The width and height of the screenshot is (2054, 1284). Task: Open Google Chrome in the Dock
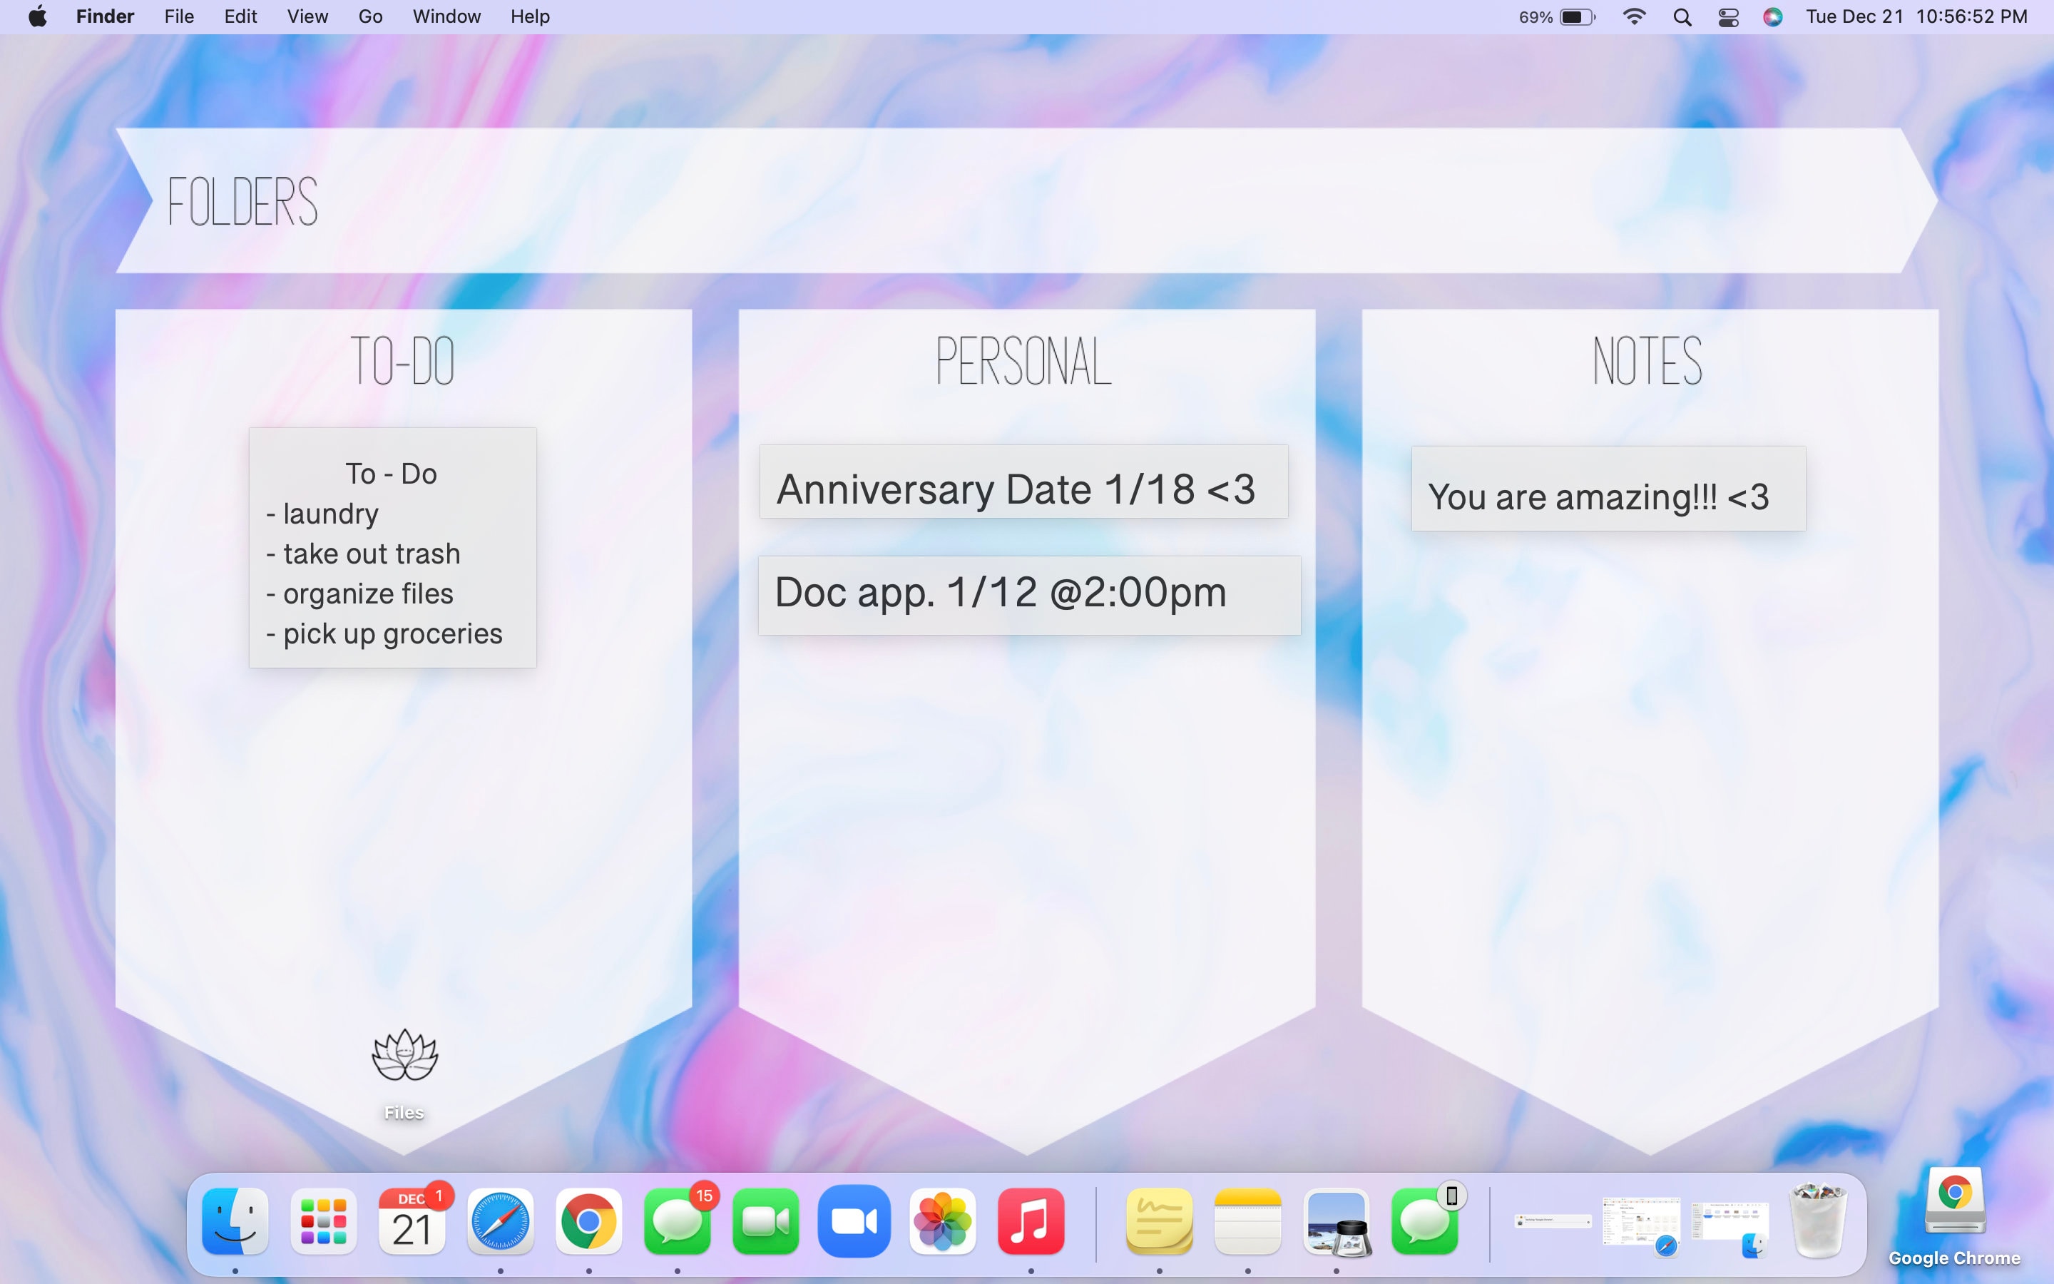coord(590,1223)
